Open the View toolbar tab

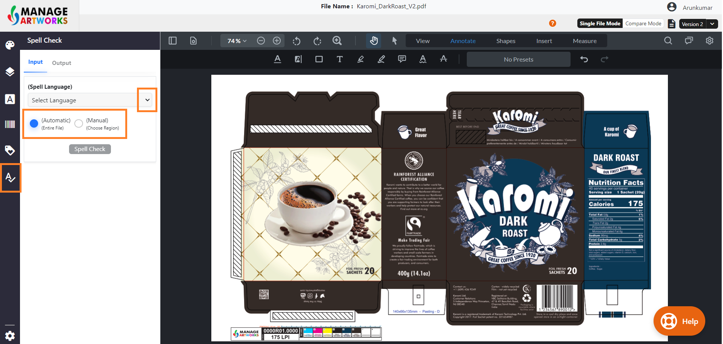pos(423,41)
